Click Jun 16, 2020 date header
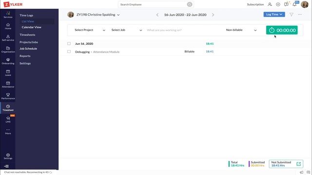 [x=84, y=44]
